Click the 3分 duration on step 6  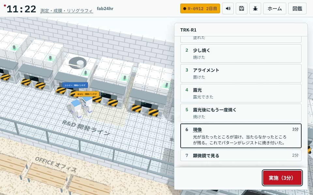tap(295, 129)
